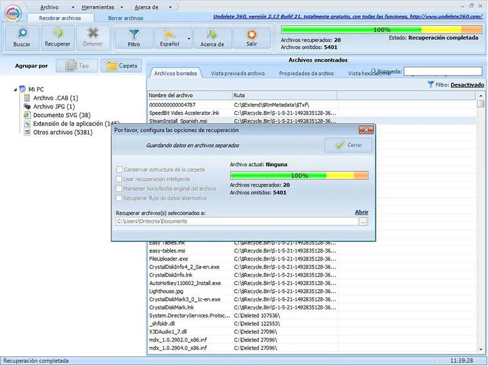Click the Acerca de toolbar icon
The height and width of the screenshot is (366, 488).
[x=212, y=35]
